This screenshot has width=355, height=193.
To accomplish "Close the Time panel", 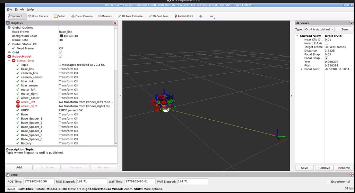I will [352, 175].
